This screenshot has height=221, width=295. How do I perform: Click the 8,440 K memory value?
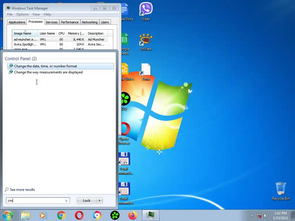pyautogui.click(x=79, y=39)
